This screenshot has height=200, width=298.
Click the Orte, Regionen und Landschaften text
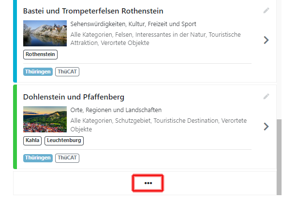click(x=116, y=110)
